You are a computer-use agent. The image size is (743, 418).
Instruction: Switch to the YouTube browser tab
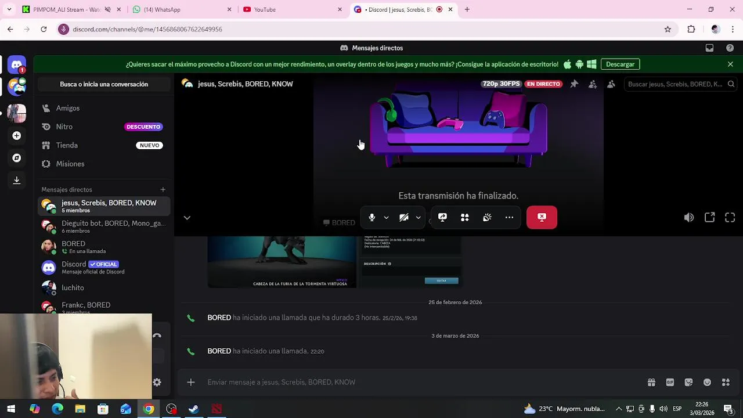point(293,9)
